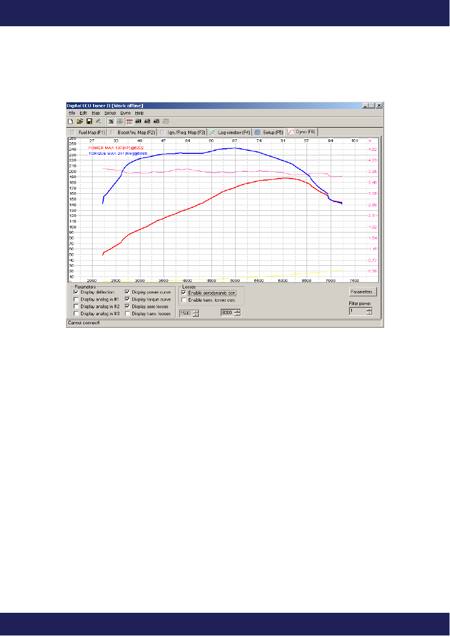Click the New file toolbar icon
The height and width of the screenshot is (637, 450).
[70, 122]
